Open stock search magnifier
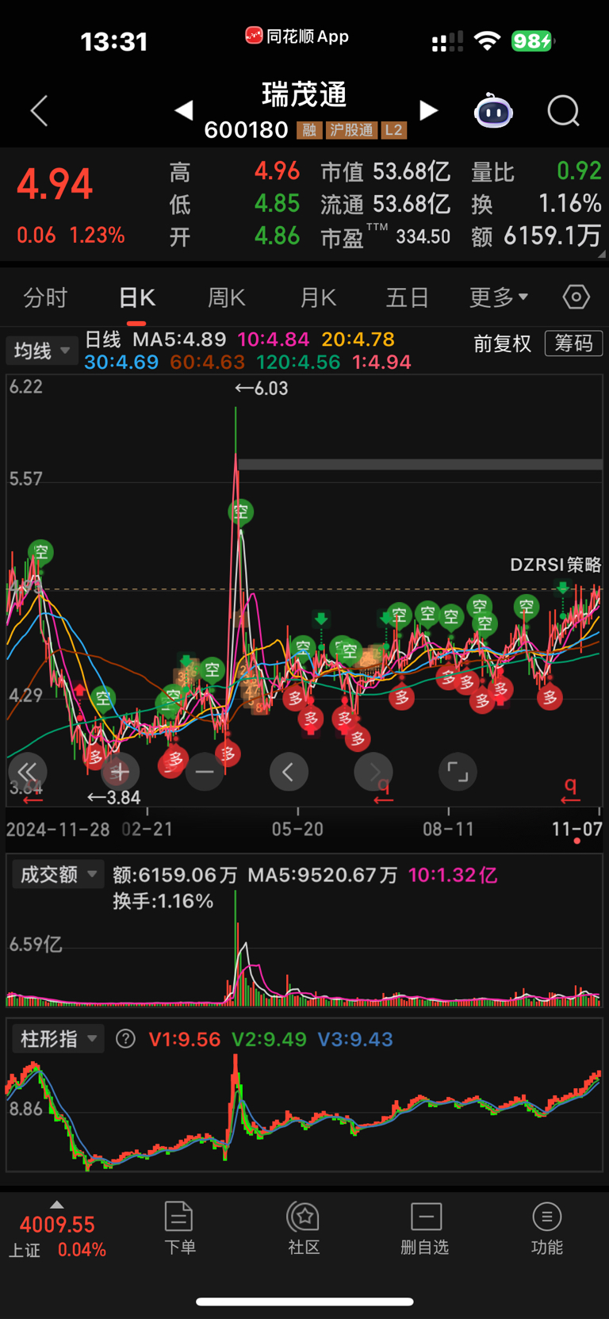609x1319 pixels. (563, 111)
